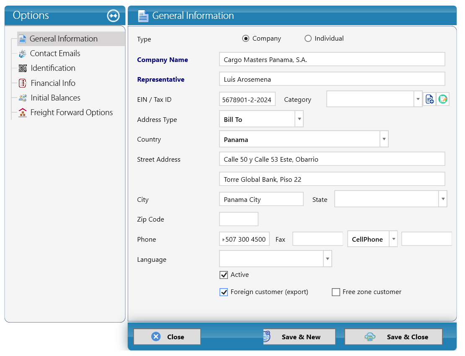This screenshot has height=356, width=465.
Task: Click the Company Name input field
Action: click(x=332, y=59)
